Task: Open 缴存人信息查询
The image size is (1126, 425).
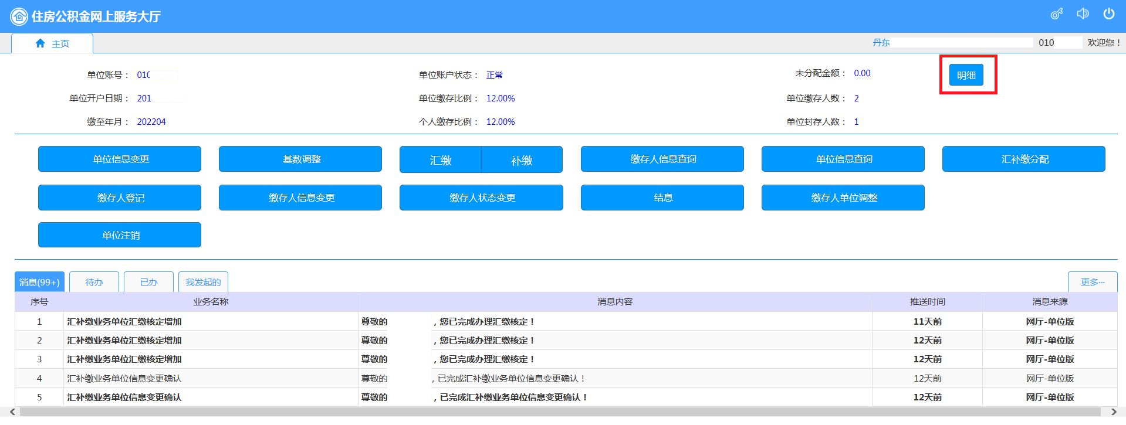Action: (x=662, y=159)
